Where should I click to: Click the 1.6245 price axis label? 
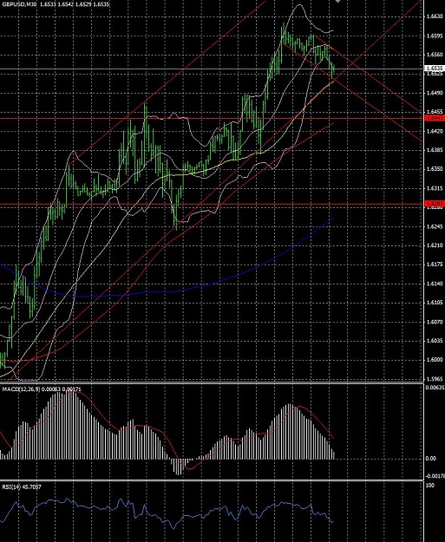click(x=435, y=226)
